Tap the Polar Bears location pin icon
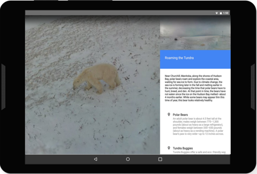The height and width of the screenshot is (174, 257). coord(169,114)
